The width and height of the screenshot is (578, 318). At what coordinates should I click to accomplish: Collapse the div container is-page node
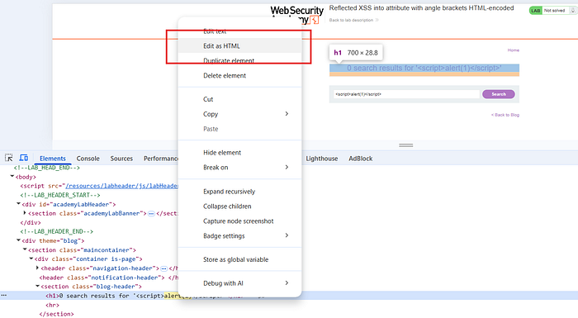(31, 259)
